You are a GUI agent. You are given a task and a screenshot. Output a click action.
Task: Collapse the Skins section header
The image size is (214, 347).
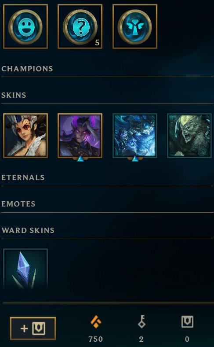tap(14, 96)
